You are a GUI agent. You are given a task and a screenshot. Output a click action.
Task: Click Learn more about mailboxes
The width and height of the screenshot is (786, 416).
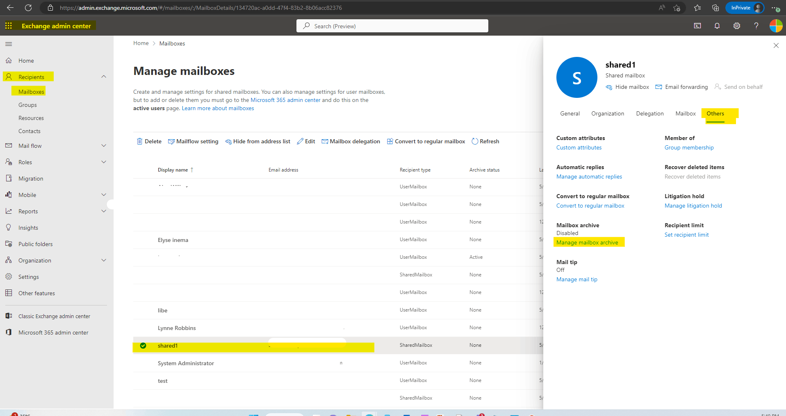[218, 108]
